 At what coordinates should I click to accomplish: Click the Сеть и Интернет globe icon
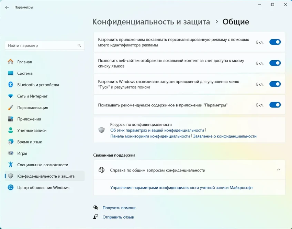coord(10,96)
